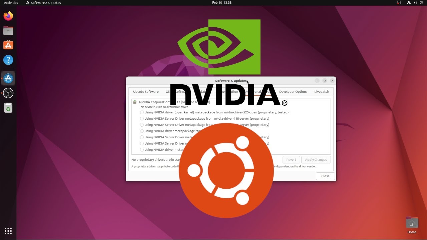Open the Activities overview
Screen dimensions: 427x240
click(11, 3)
